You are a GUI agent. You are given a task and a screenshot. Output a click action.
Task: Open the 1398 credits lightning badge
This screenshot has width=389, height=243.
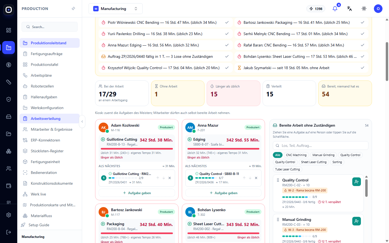pos(316,9)
